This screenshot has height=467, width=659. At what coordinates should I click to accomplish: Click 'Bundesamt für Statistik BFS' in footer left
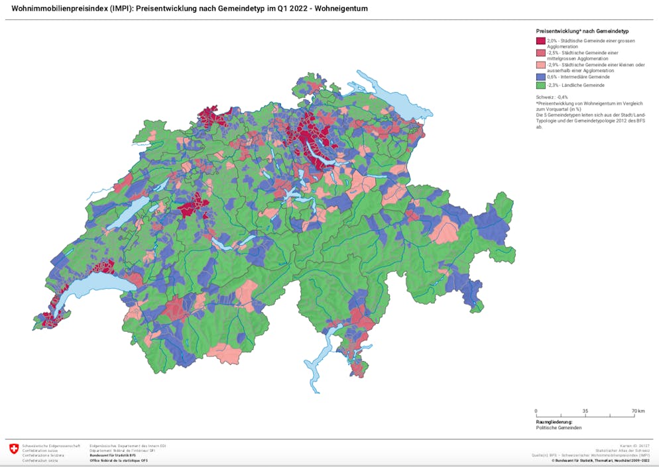113,455
